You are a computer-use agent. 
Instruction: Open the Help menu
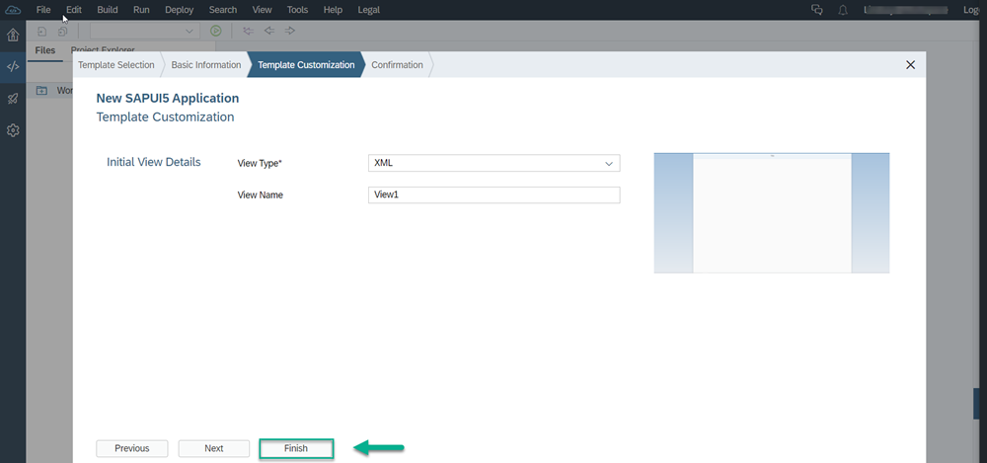(x=333, y=10)
